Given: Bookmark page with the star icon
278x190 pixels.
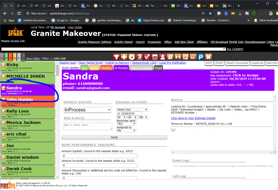Looking at the screenshot, I should (x=210, y=13).
